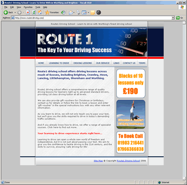Viewport: 187px width, 185px height.
Task: Open the CONTACT US page
Action: [129, 63]
